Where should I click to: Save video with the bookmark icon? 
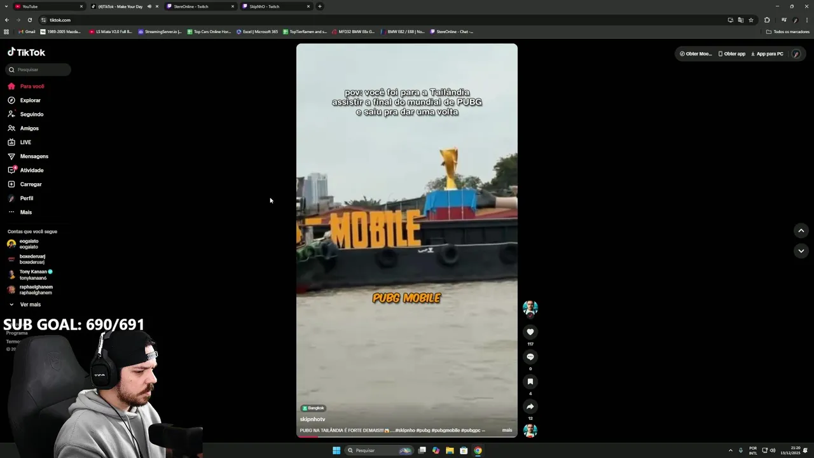[x=530, y=382]
